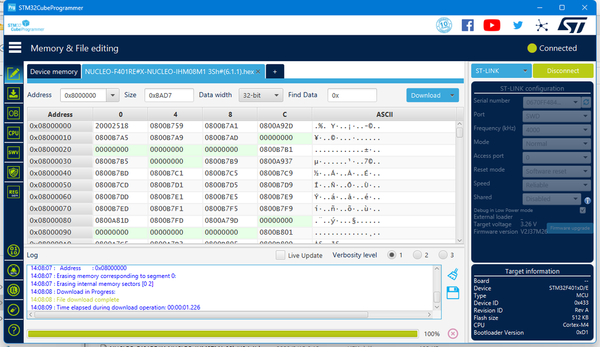Expand the Address dropdown arrow
The height and width of the screenshot is (347, 600).
[112, 95]
